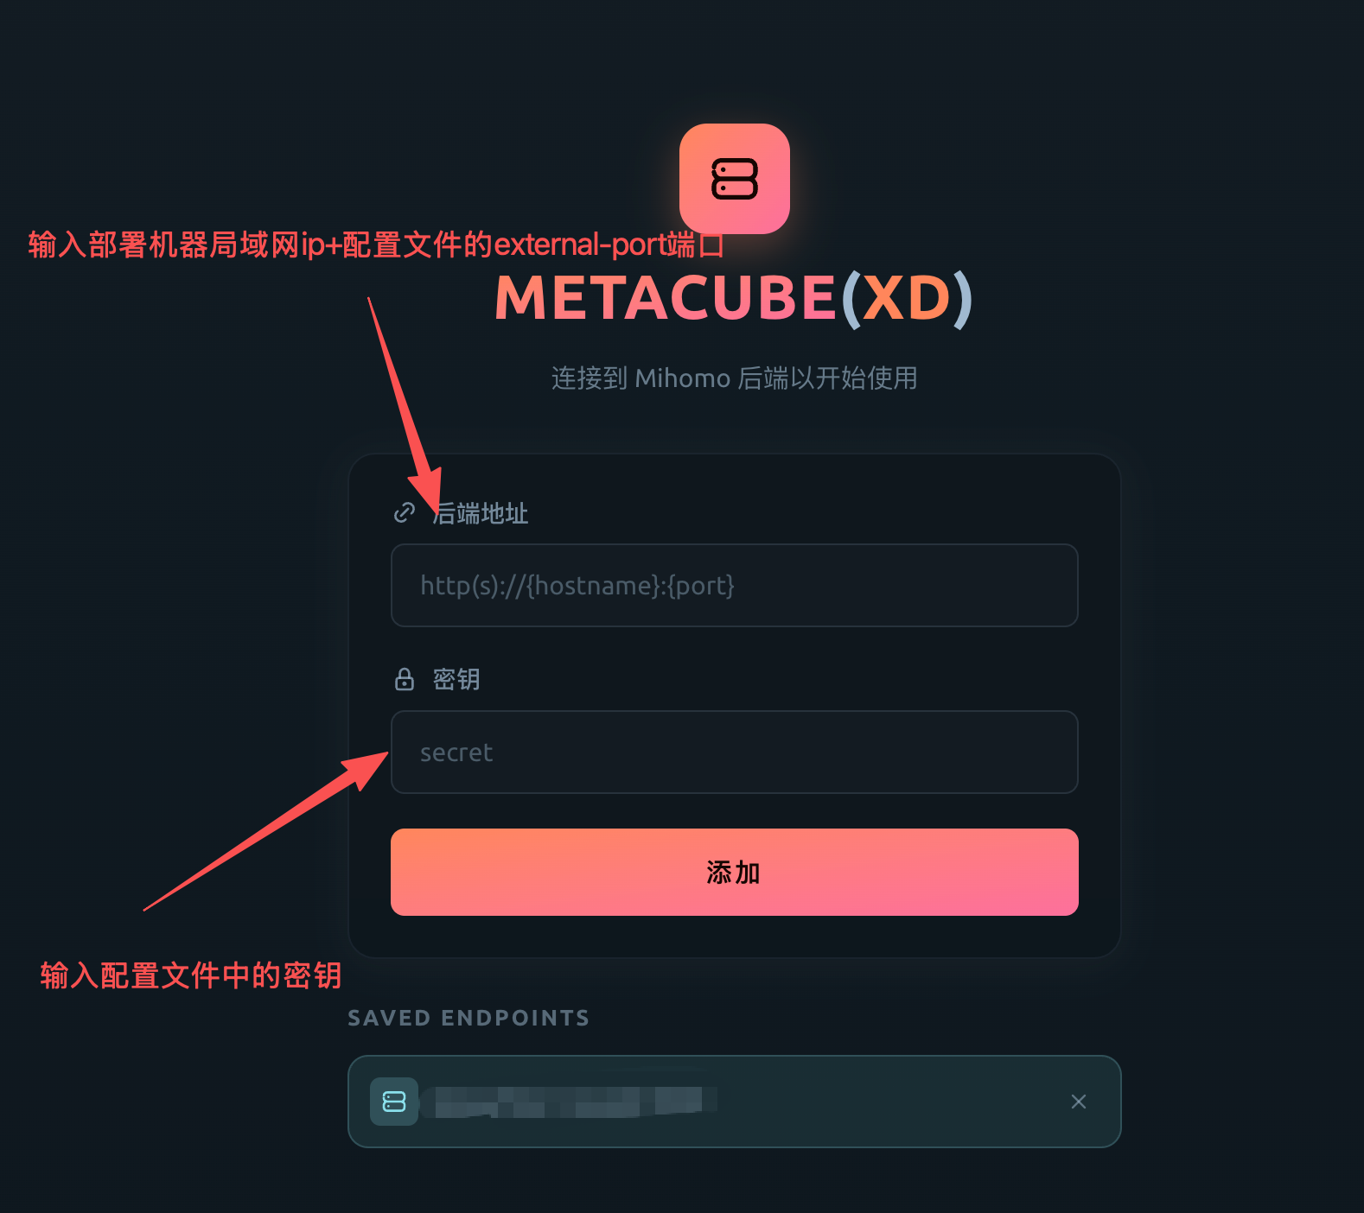The image size is (1364, 1213).
Task: Click the http(s)://{hostname}:{port} placeholder
Action: (x=577, y=586)
